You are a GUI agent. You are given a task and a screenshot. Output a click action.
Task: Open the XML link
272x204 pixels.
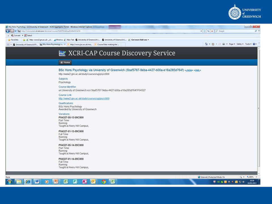click(197, 71)
